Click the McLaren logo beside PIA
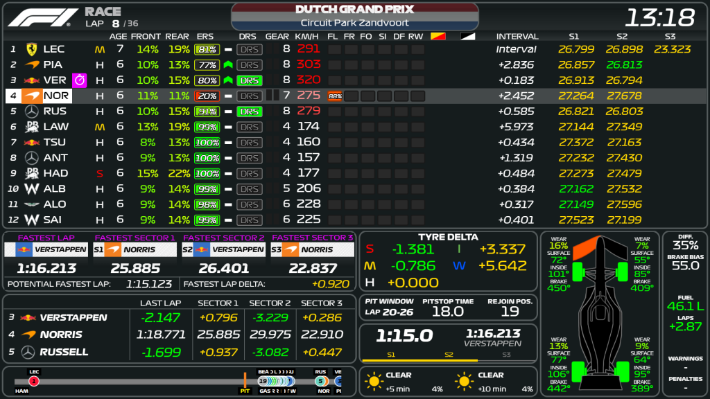The height and width of the screenshot is (399, 710). 31,64
